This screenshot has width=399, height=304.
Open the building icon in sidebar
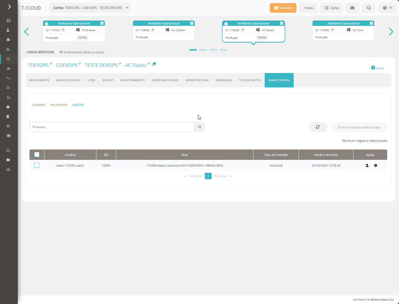coord(8,117)
